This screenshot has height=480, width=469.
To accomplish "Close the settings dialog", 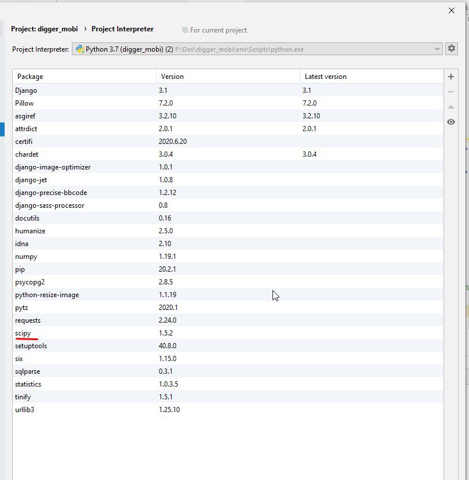I will 452,10.
